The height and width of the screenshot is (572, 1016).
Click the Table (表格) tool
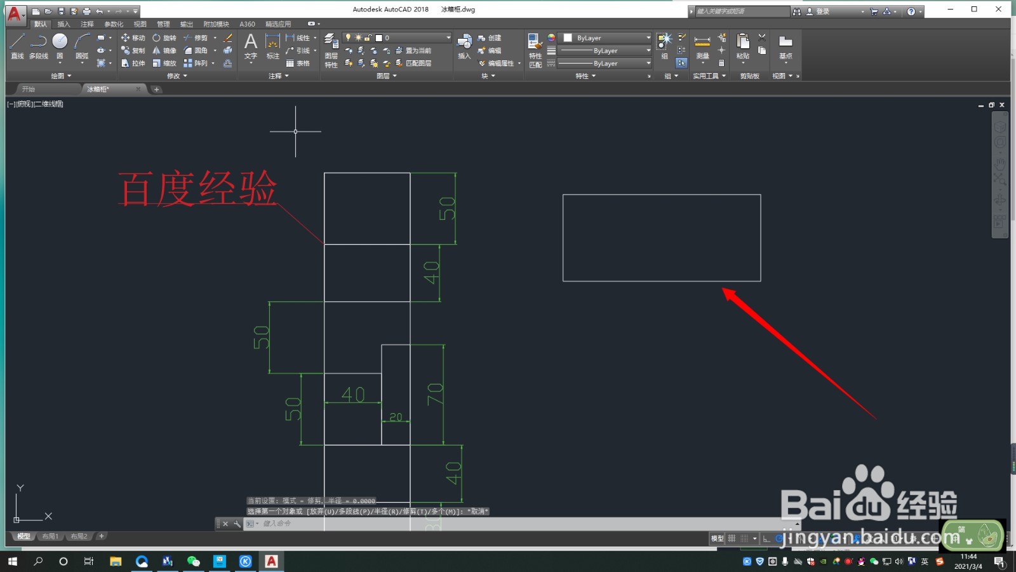click(298, 64)
